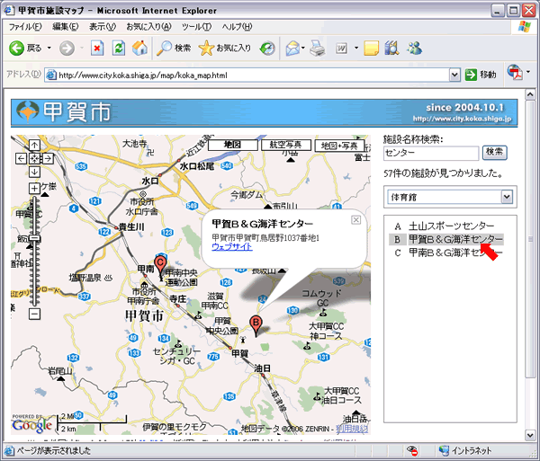This screenshot has height=461, width=540.
Task: Open the 編集(E) menu
Action: point(65,27)
